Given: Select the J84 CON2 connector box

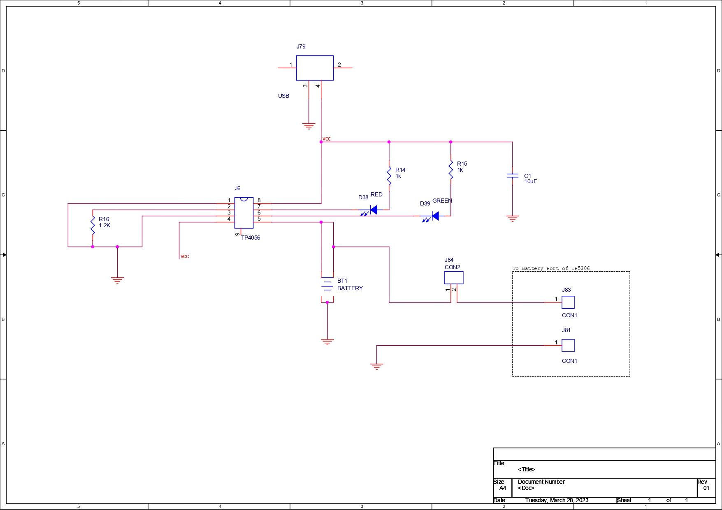Looking at the screenshot, I should [454, 278].
